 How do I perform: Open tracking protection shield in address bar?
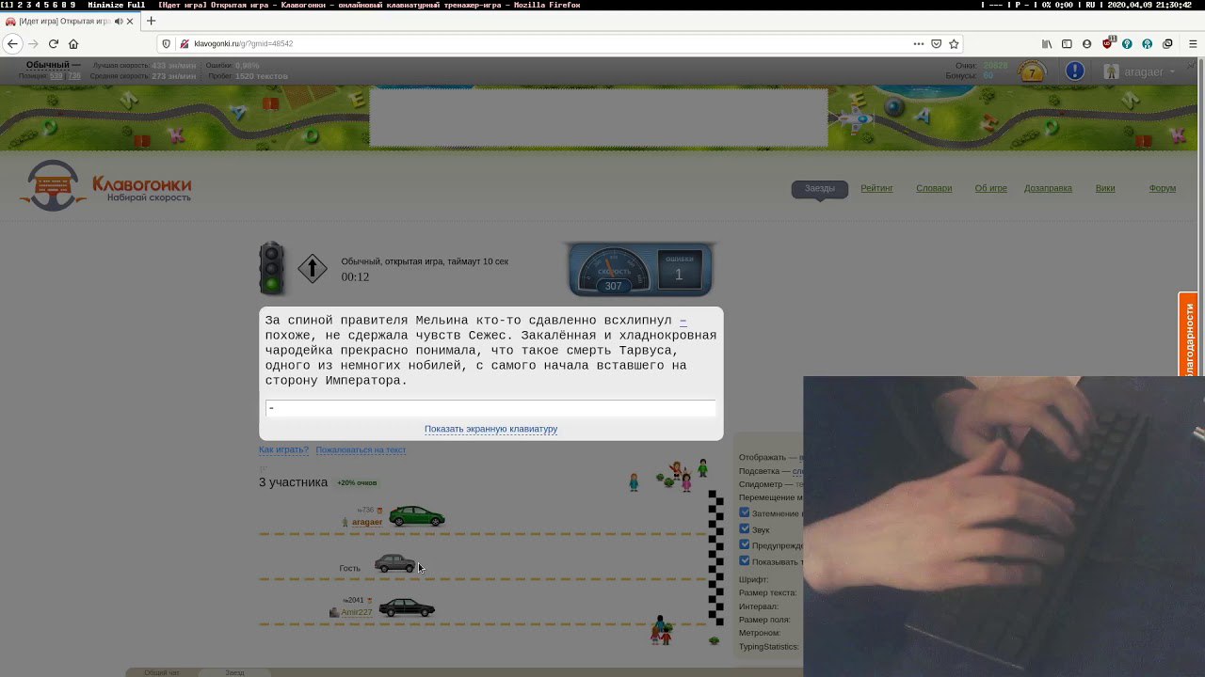coord(167,43)
